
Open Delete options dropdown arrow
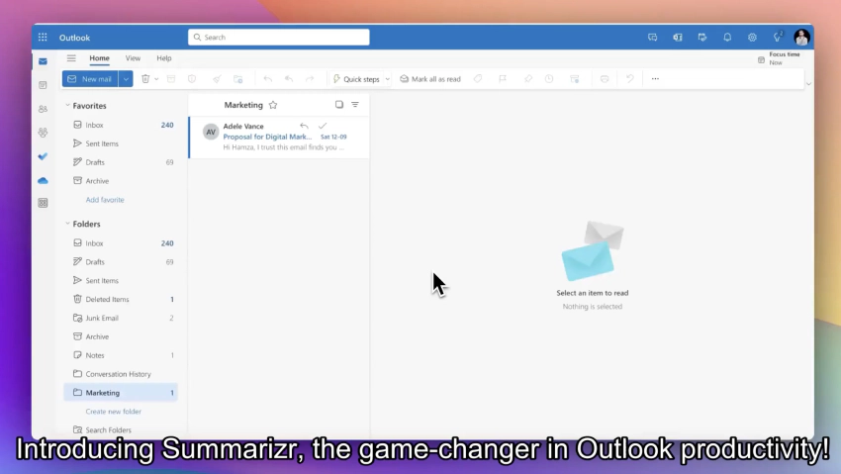click(x=156, y=79)
